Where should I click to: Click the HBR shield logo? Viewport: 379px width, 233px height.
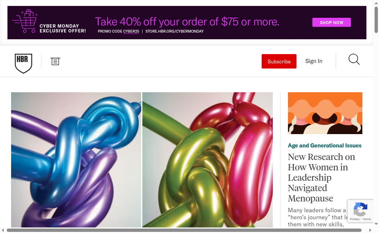tap(23, 63)
